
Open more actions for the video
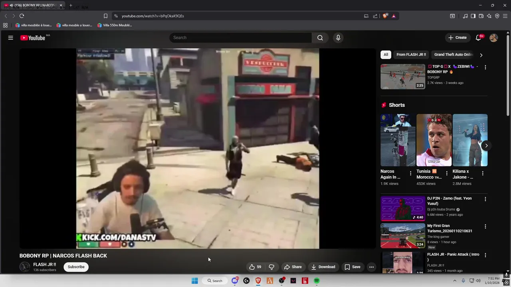371,267
